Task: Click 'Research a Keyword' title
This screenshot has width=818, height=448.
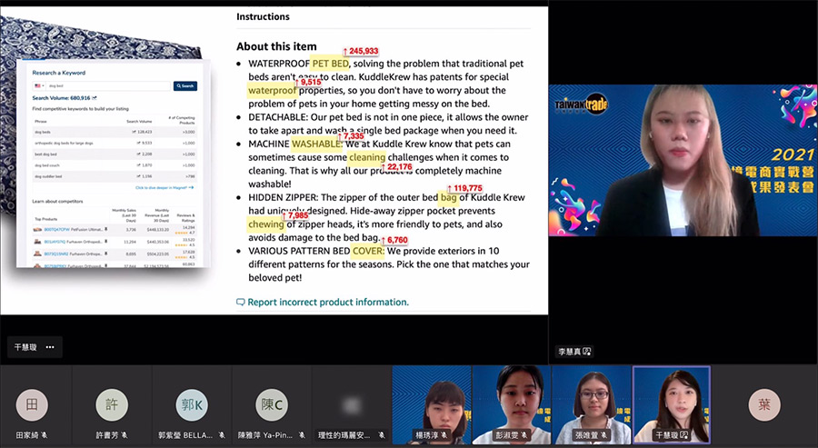Action: 58,73
